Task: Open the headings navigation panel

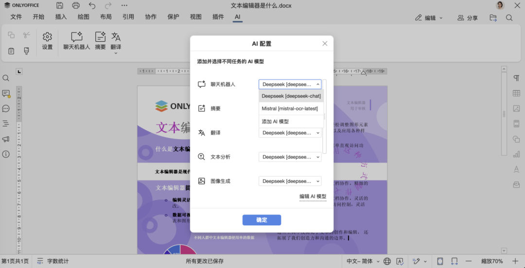Action: coord(6,124)
